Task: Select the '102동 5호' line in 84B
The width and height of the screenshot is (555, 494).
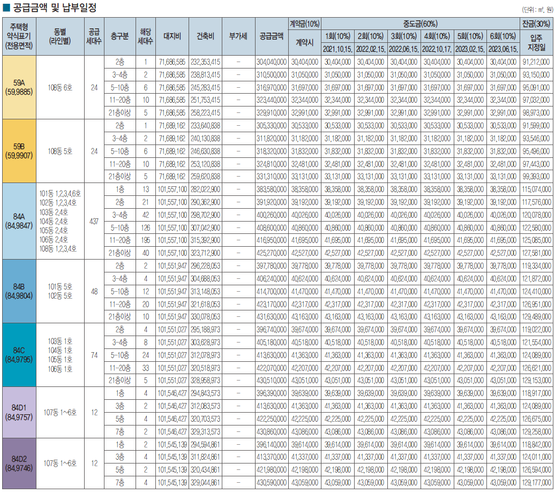Action: coord(60,295)
